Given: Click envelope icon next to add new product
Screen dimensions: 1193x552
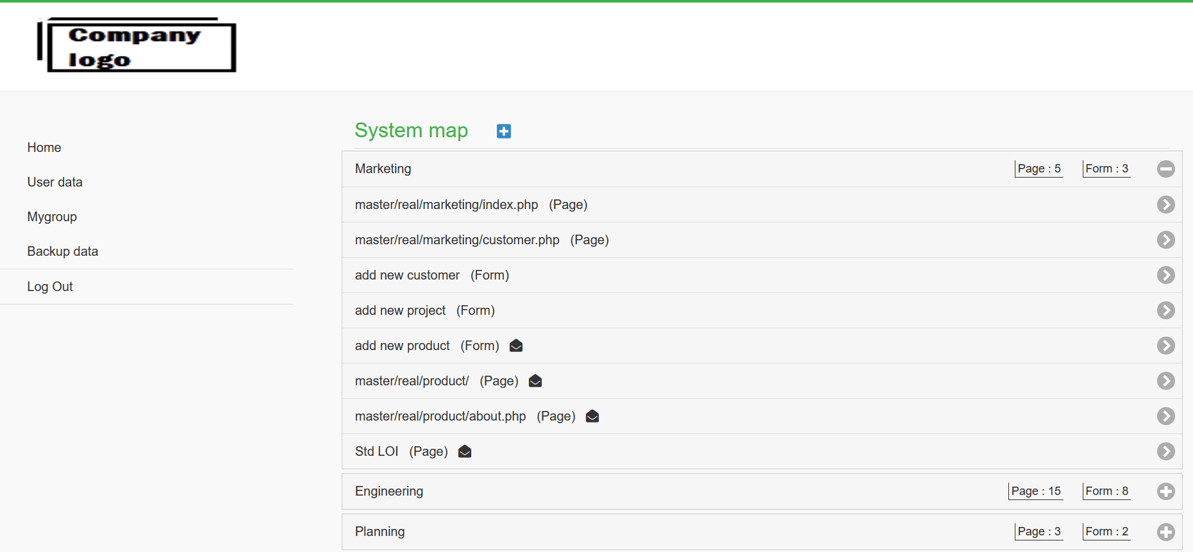Looking at the screenshot, I should pyautogui.click(x=516, y=346).
